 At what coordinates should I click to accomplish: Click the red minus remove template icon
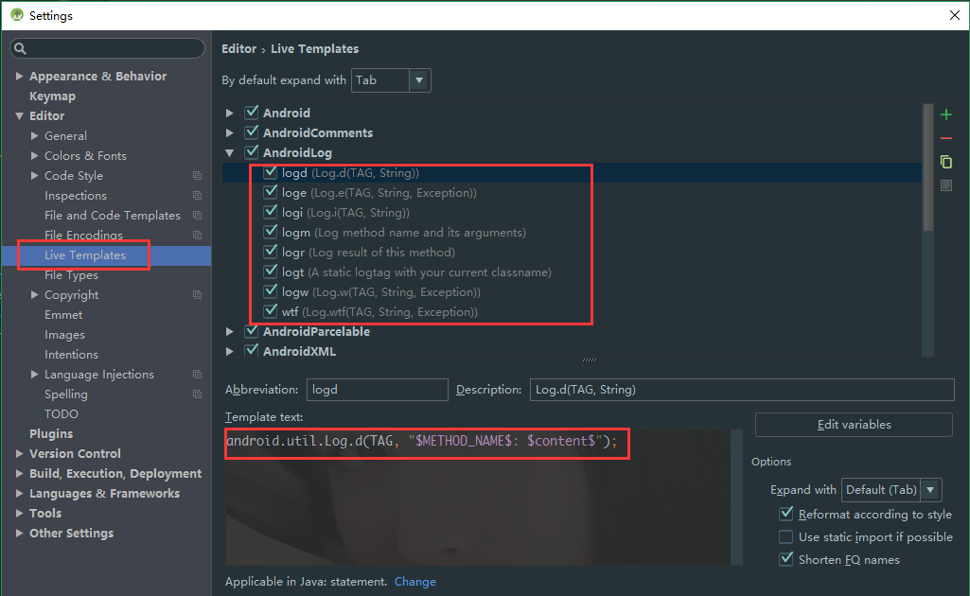coord(945,139)
